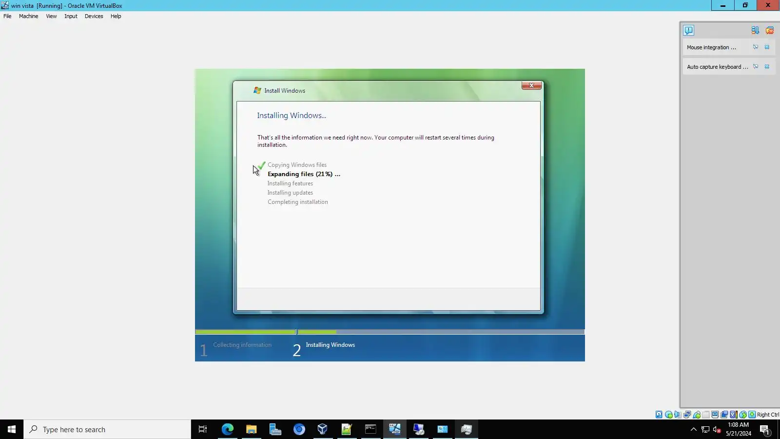Open VirtualBox Manager cube icon on taskbar
The image size is (780, 439).
tap(323, 429)
